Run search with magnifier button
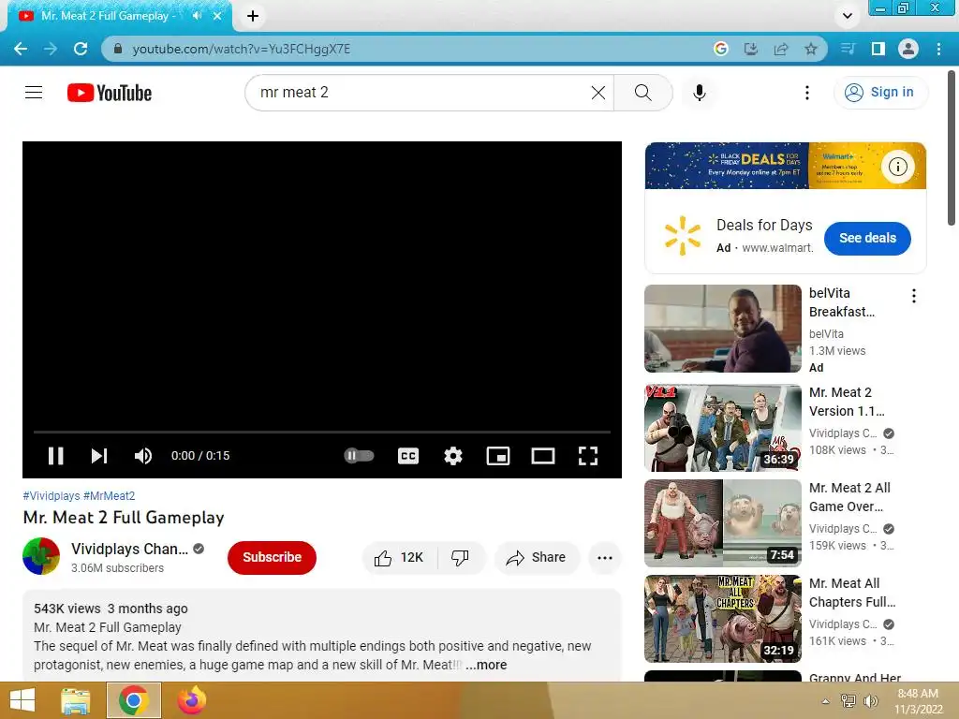This screenshot has height=719, width=959. [x=642, y=93]
